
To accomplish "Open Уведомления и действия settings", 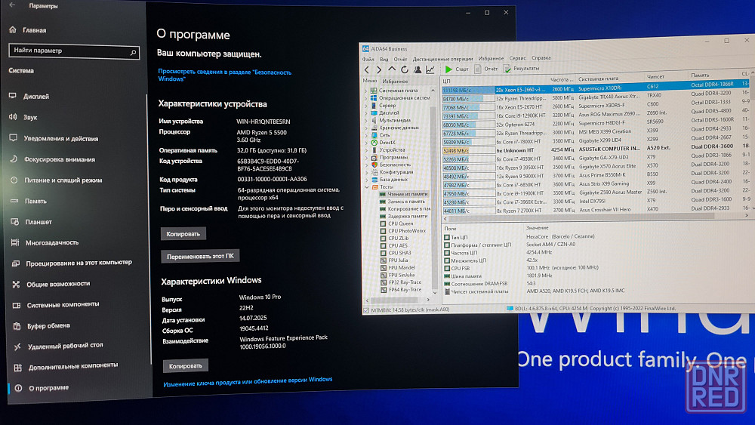I will point(54,138).
